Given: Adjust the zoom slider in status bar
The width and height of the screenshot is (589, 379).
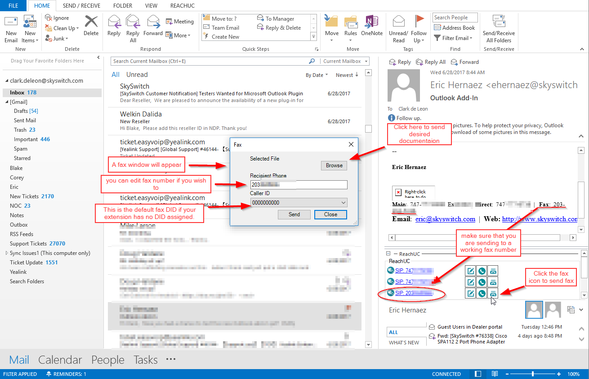Looking at the screenshot, I should click(533, 374).
